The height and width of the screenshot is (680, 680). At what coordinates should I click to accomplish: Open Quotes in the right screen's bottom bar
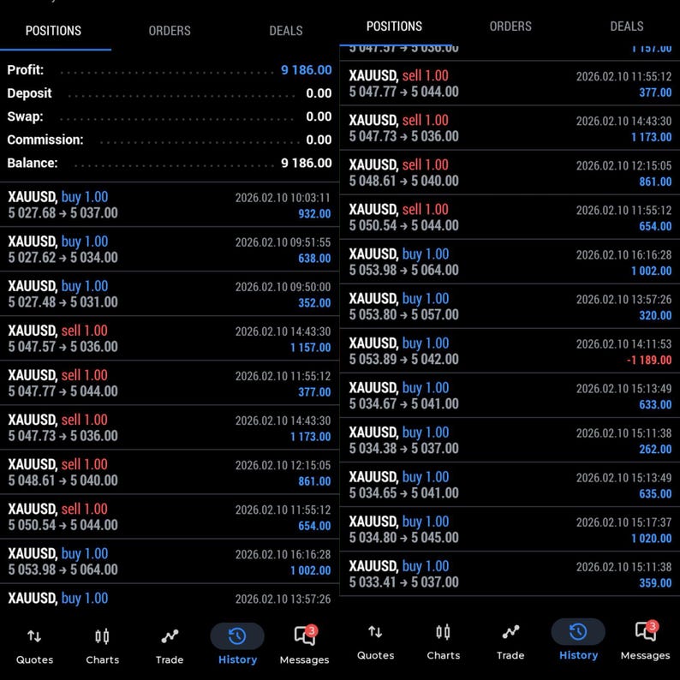(376, 642)
